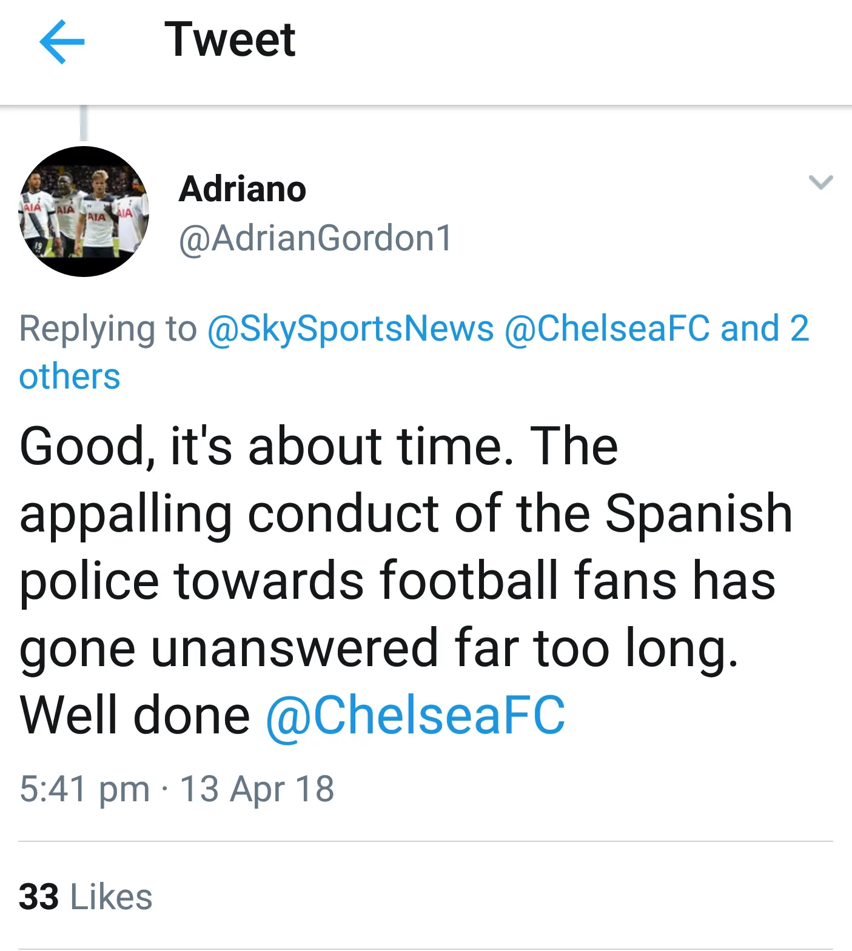
Task: Click the divider below the timestamp
Action: click(x=424, y=839)
